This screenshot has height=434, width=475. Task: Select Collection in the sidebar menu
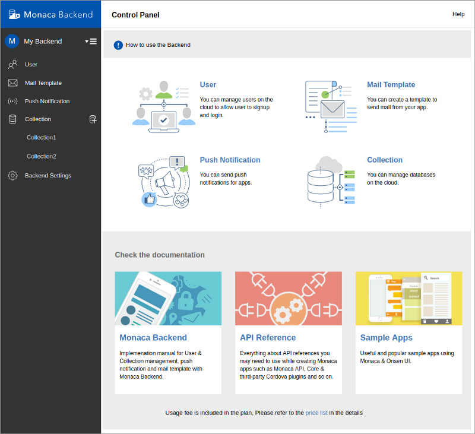tap(37, 119)
